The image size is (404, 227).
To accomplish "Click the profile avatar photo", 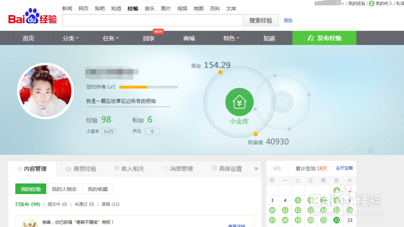I will point(46,91).
